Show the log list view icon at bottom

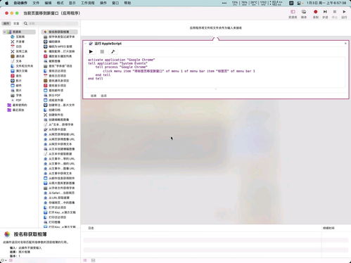pyautogui.click(x=85, y=260)
